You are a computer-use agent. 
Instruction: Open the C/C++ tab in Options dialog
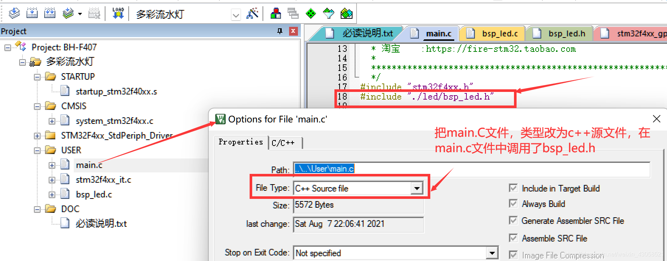[285, 143]
